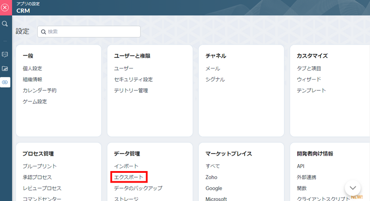Open テリトリー管理
Screen dimensions: 370x201
pyautogui.click(x=131, y=91)
